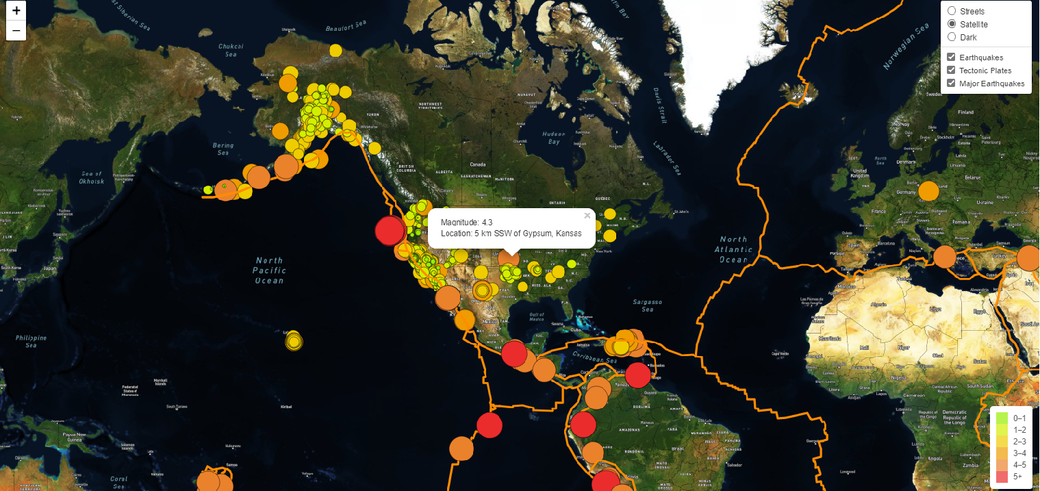Click the concentric yellow marker near Hawaii

pos(294,340)
